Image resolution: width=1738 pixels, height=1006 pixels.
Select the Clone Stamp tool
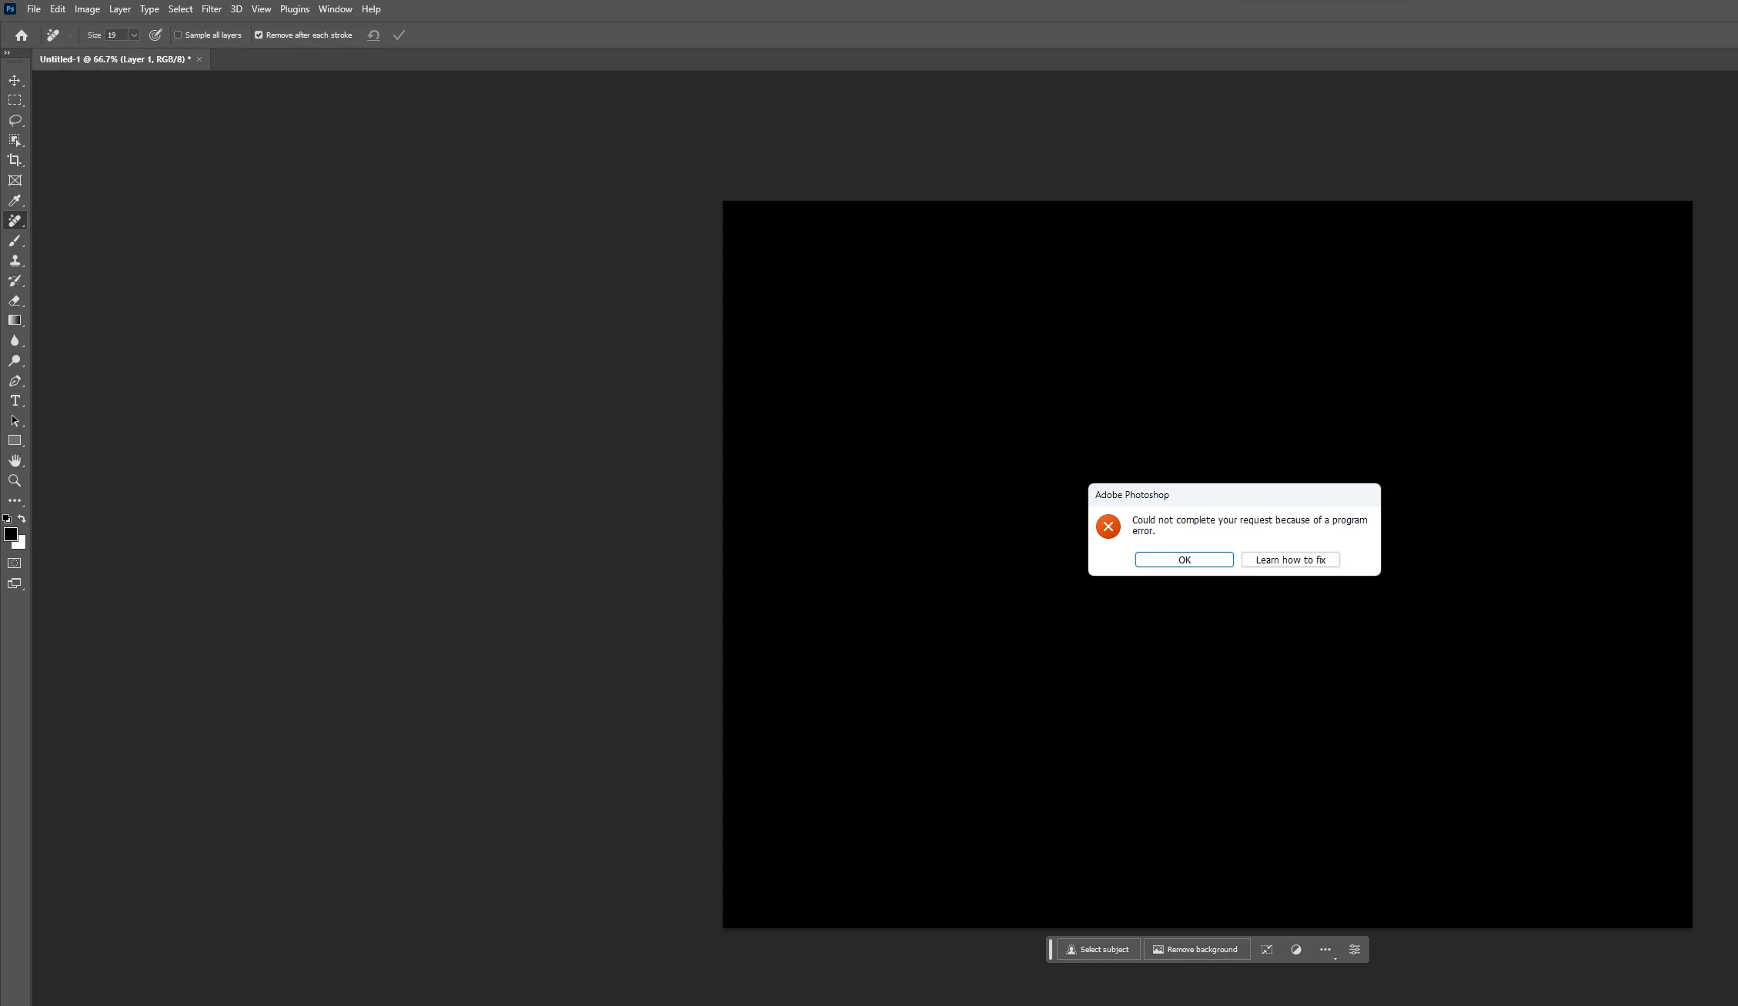15,261
